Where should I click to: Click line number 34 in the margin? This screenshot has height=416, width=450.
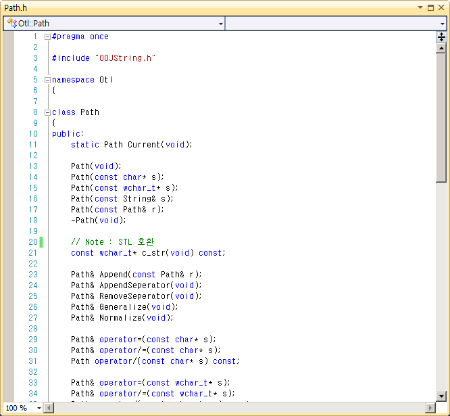pyautogui.click(x=33, y=394)
